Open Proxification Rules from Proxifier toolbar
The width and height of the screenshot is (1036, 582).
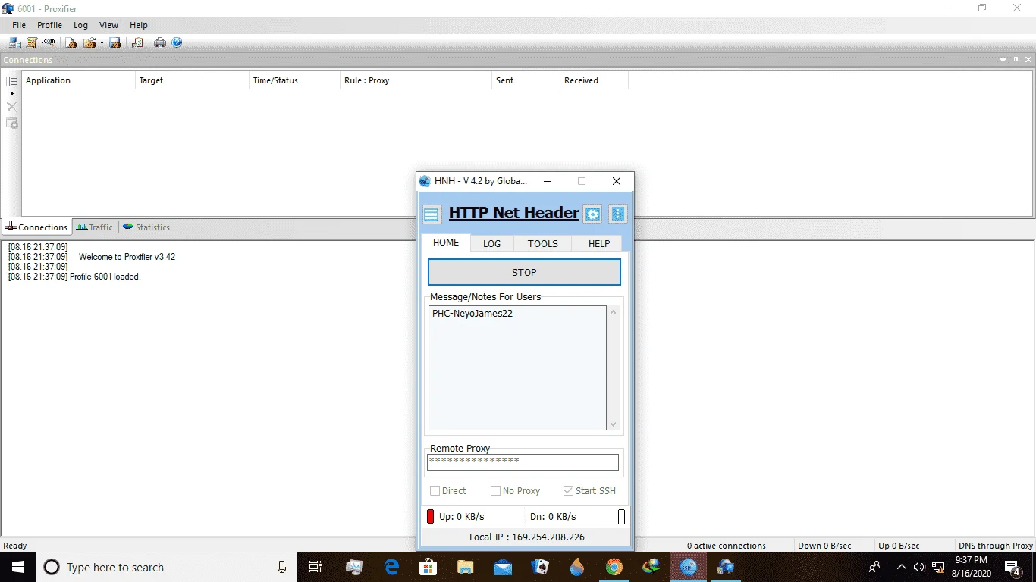click(x=32, y=43)
